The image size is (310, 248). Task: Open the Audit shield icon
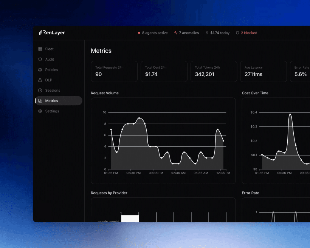point(40,59)
